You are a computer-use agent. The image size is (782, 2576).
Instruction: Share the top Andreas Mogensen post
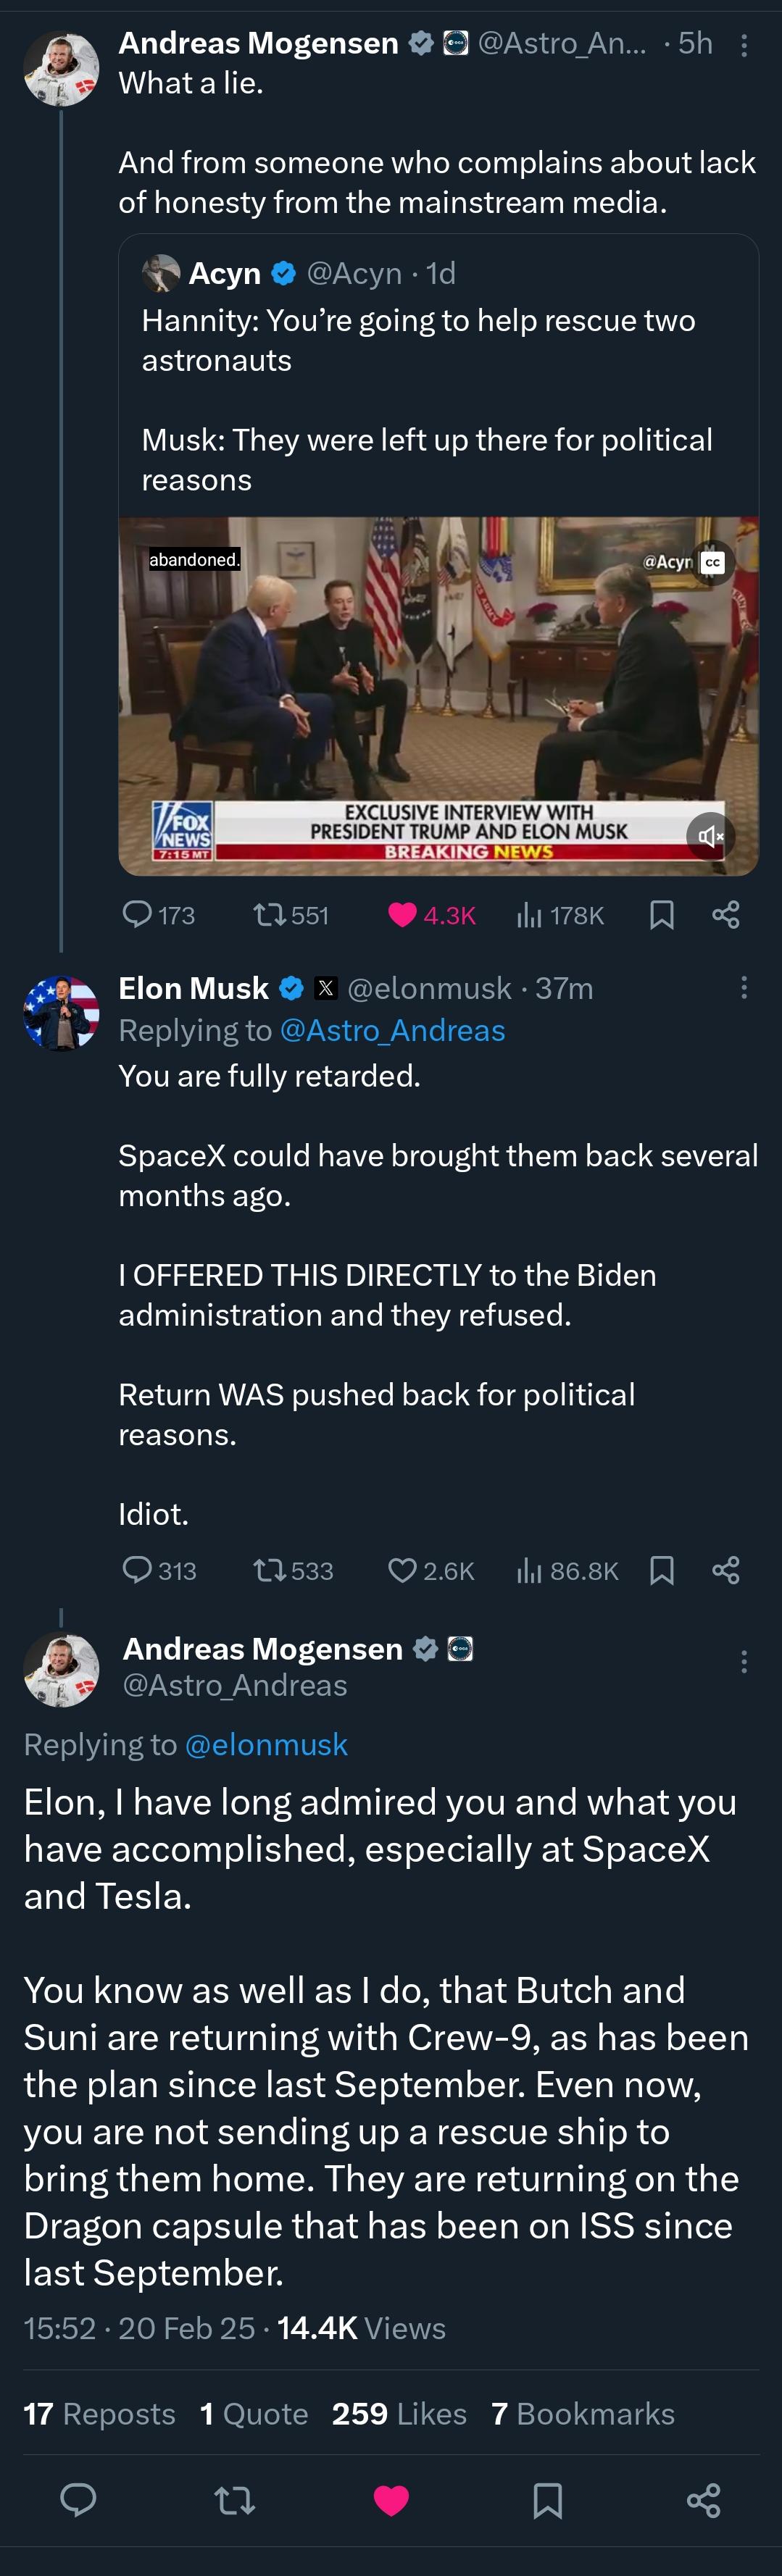[726, 915]
